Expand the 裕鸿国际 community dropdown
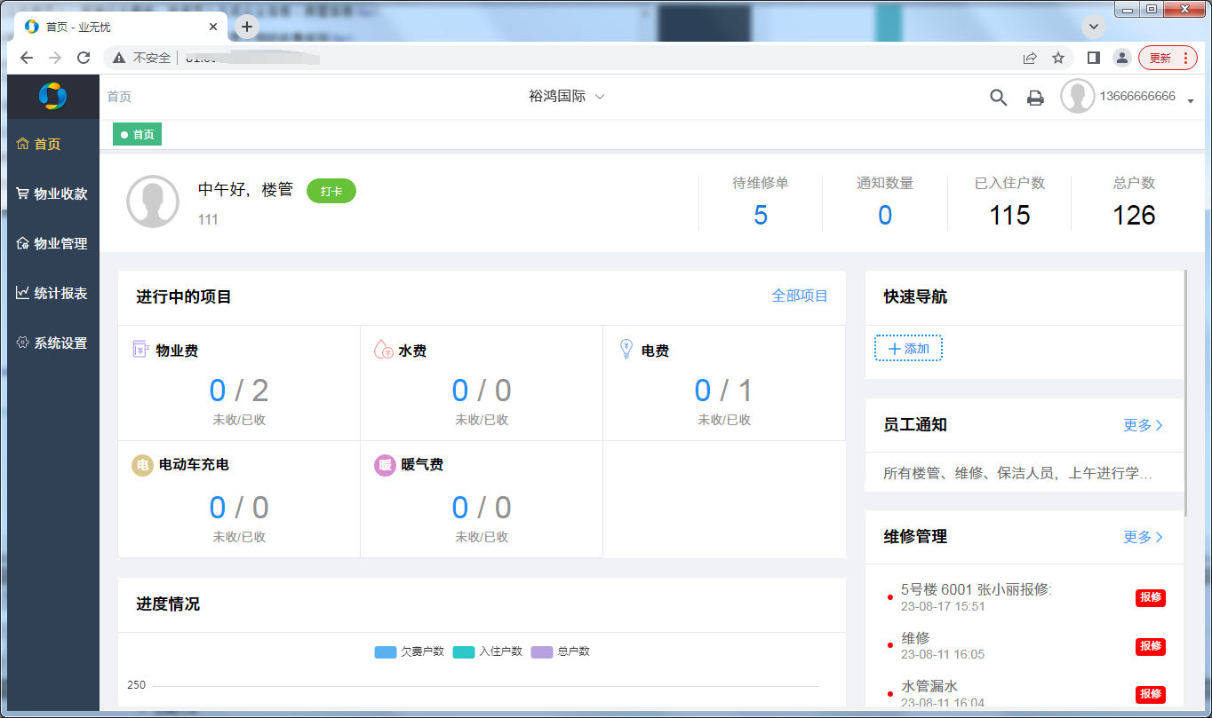Image resolution: width=1212 pixels, height=718 pixels. (x=567, y=97)
